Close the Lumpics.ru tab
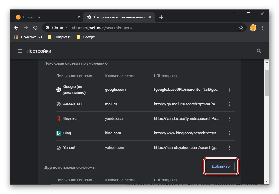 [x=79, y=17]
